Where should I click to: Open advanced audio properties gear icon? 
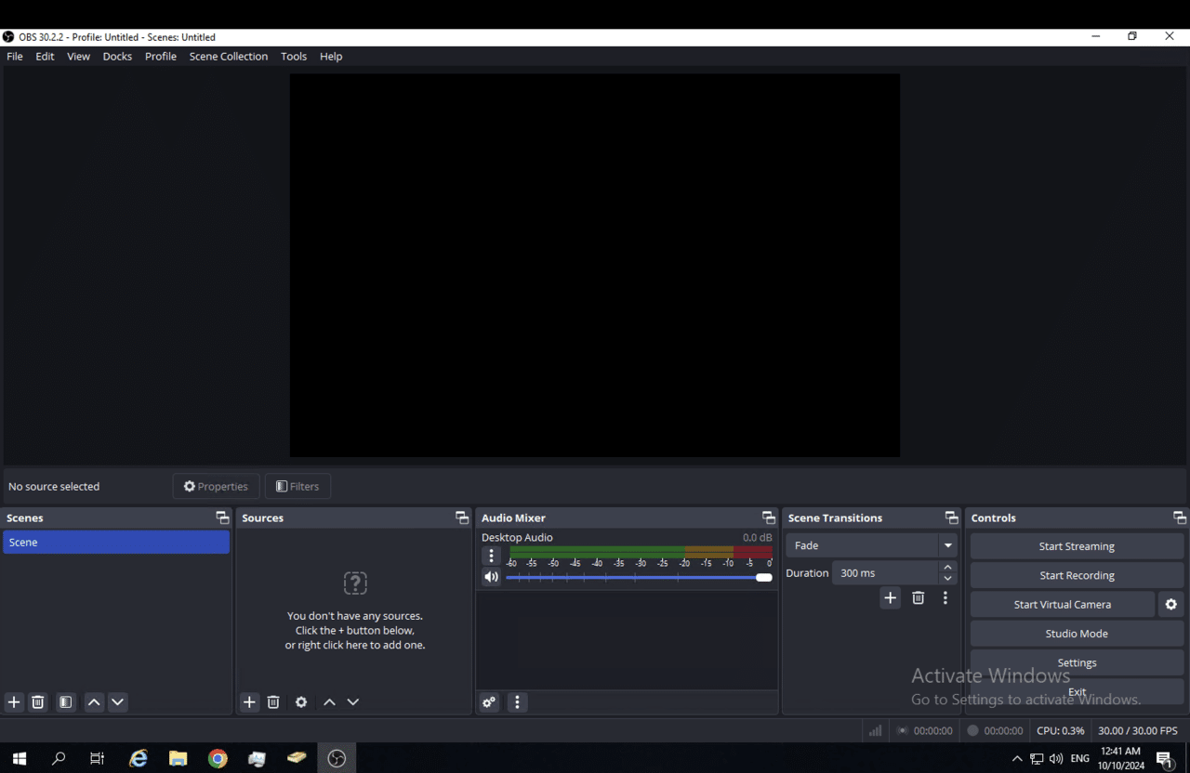pyautogui.click(x=489, y=701)
